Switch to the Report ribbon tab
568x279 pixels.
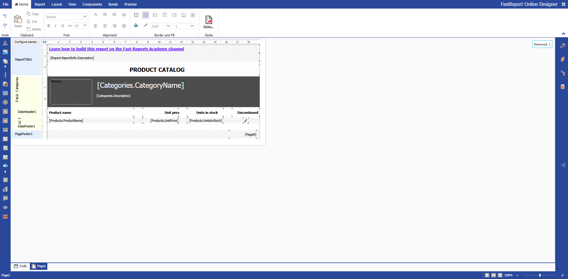click(40, 4)
